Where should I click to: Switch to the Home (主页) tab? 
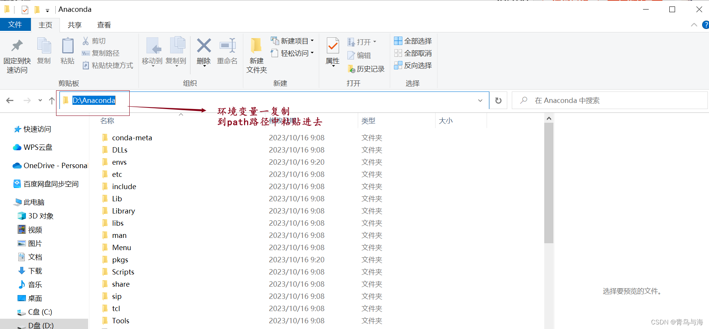coord(45,25)
